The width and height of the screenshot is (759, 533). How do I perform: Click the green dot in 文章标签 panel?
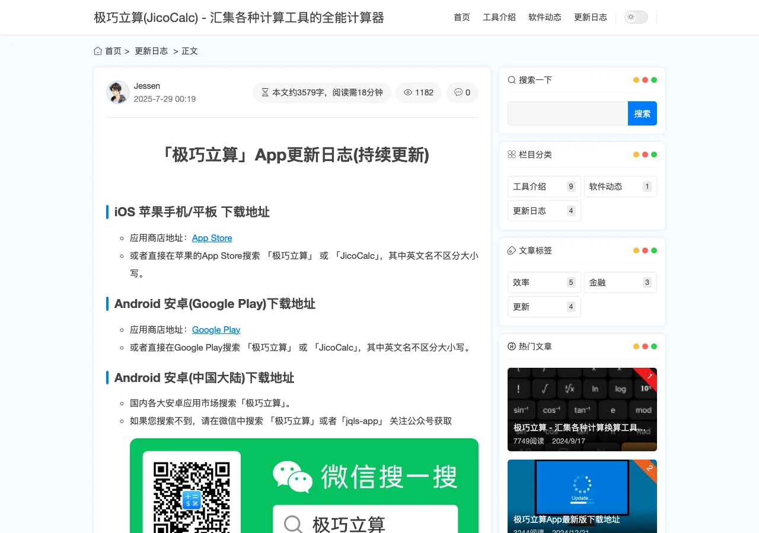[654, 251]
